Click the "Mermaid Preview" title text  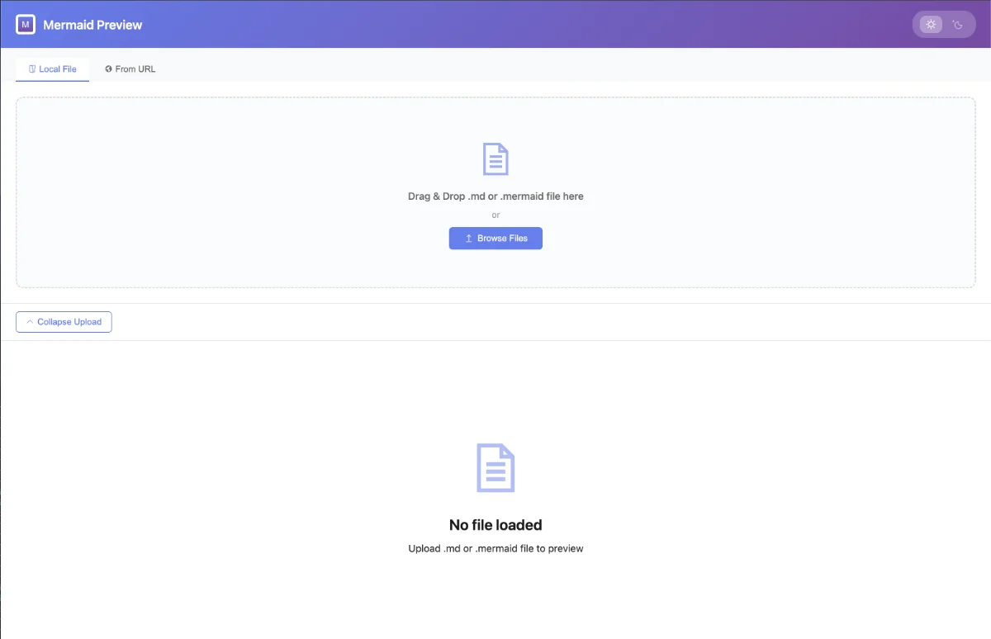(92, 25)
